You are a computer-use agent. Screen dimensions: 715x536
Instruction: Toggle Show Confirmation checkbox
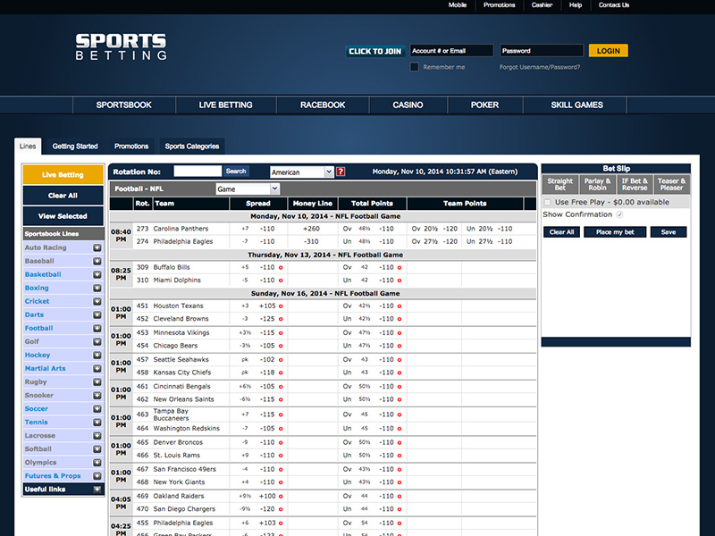click(x=619, y=214)
